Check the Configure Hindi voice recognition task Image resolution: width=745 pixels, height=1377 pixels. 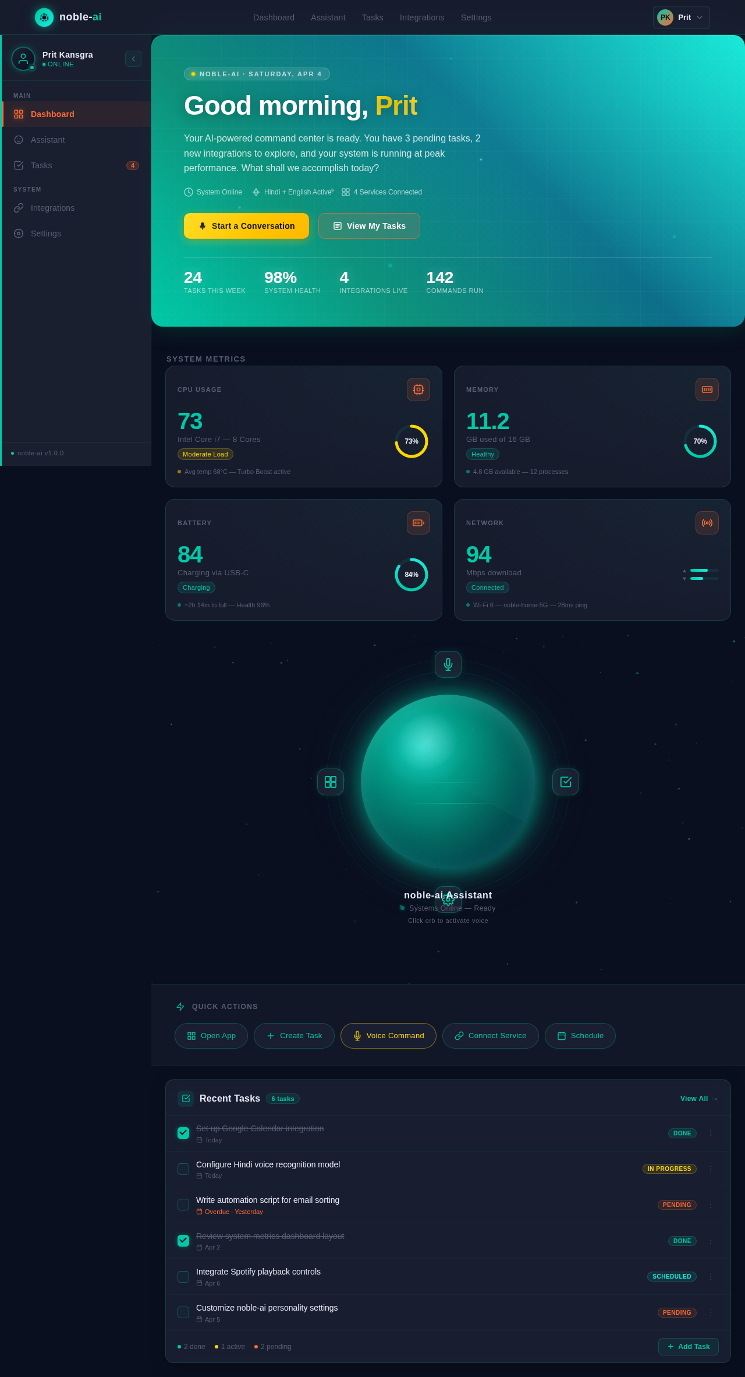click(x=183, y=1169)
